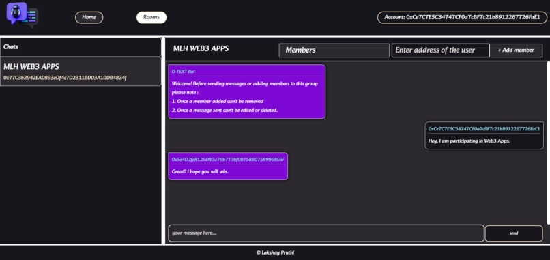
Task: Open the Members list
Action: coord(334,50)
